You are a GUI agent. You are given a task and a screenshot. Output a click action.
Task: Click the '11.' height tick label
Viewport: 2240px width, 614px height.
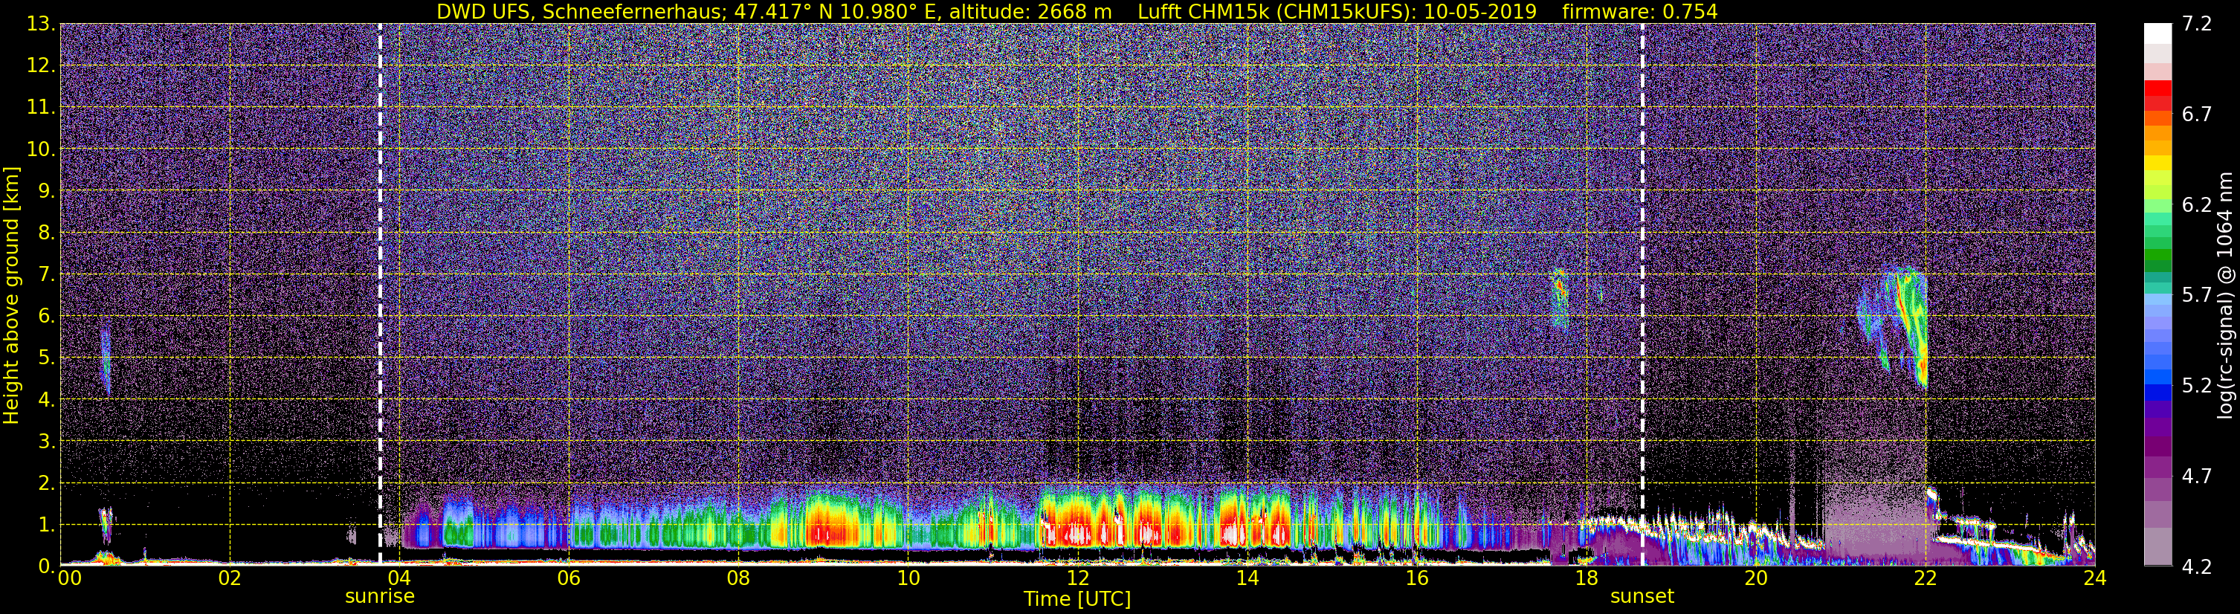tap(41, 107)
